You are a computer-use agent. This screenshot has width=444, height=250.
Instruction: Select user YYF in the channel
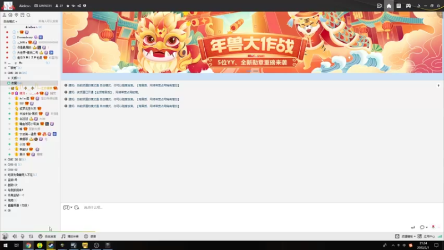pos(22,103)
